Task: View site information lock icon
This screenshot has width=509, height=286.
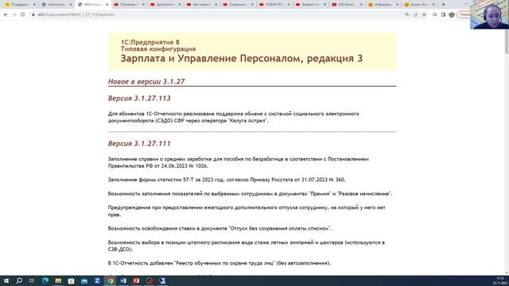Action: 33,14
